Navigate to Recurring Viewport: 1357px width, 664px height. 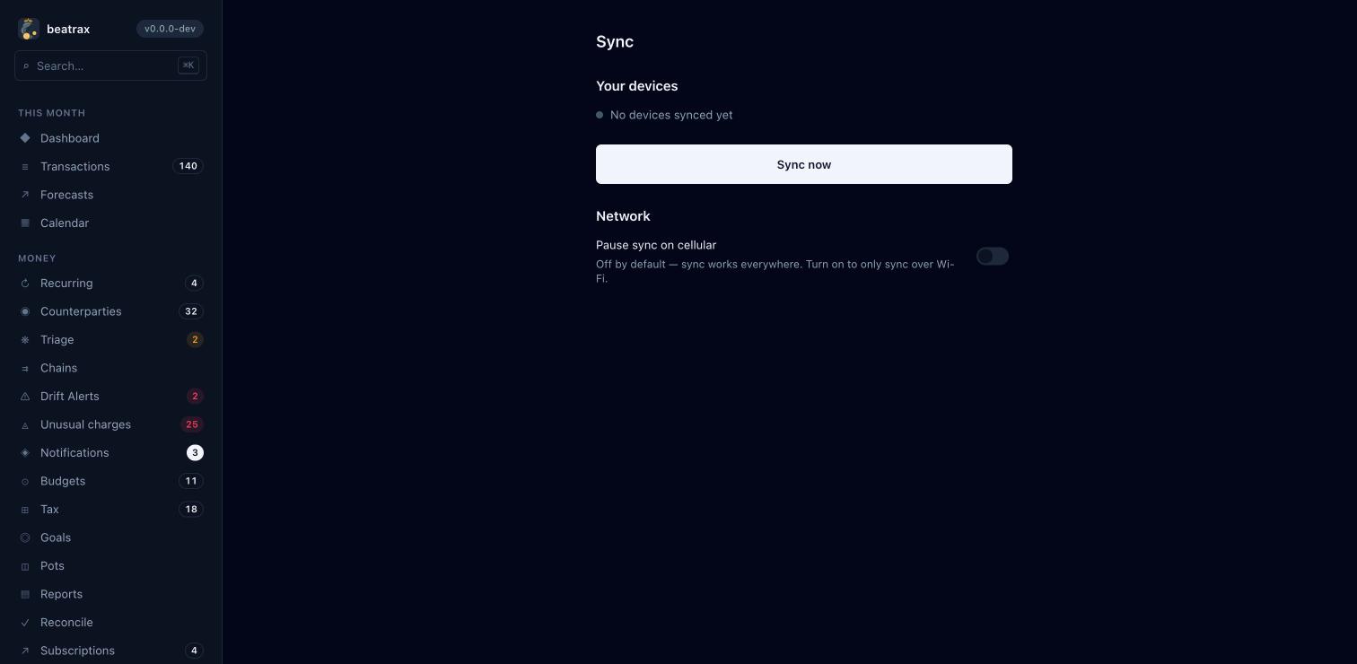coord(111,284)
